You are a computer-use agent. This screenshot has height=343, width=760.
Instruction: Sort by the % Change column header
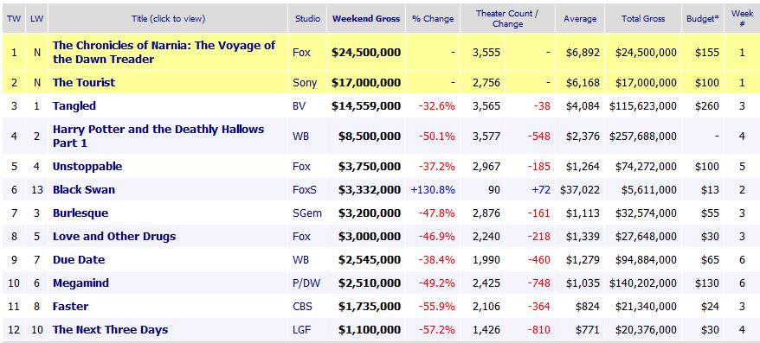433,19
